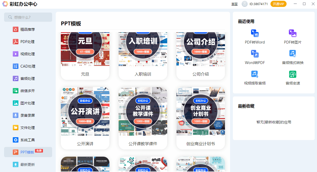317x172 pixels.
Task: Click the PDF处理 sidebar icon
Action: [x=16, y=42]
